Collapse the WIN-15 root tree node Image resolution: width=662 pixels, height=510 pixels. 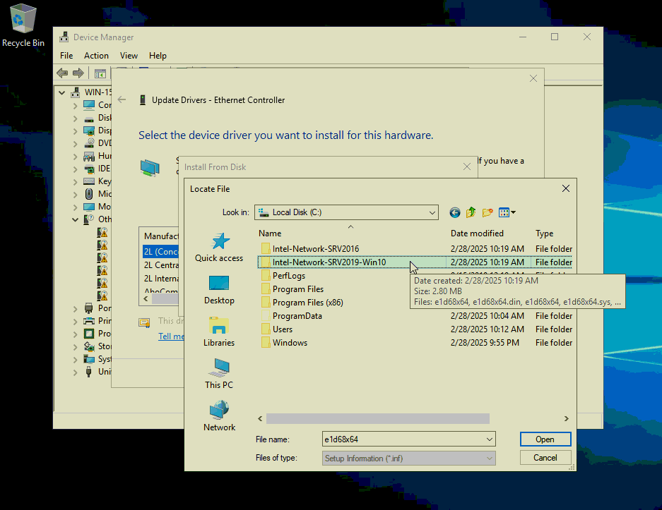(x=62, y=92)
